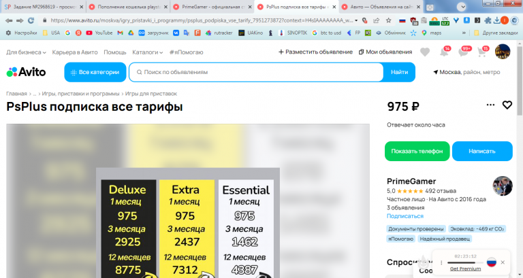Close the VPN timer widget
Viewport: 523px width, 278px height.
[x=503, y=262]
